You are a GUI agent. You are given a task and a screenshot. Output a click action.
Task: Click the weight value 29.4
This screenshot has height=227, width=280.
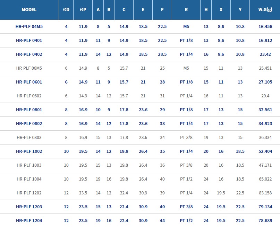(x=265, y=96)
